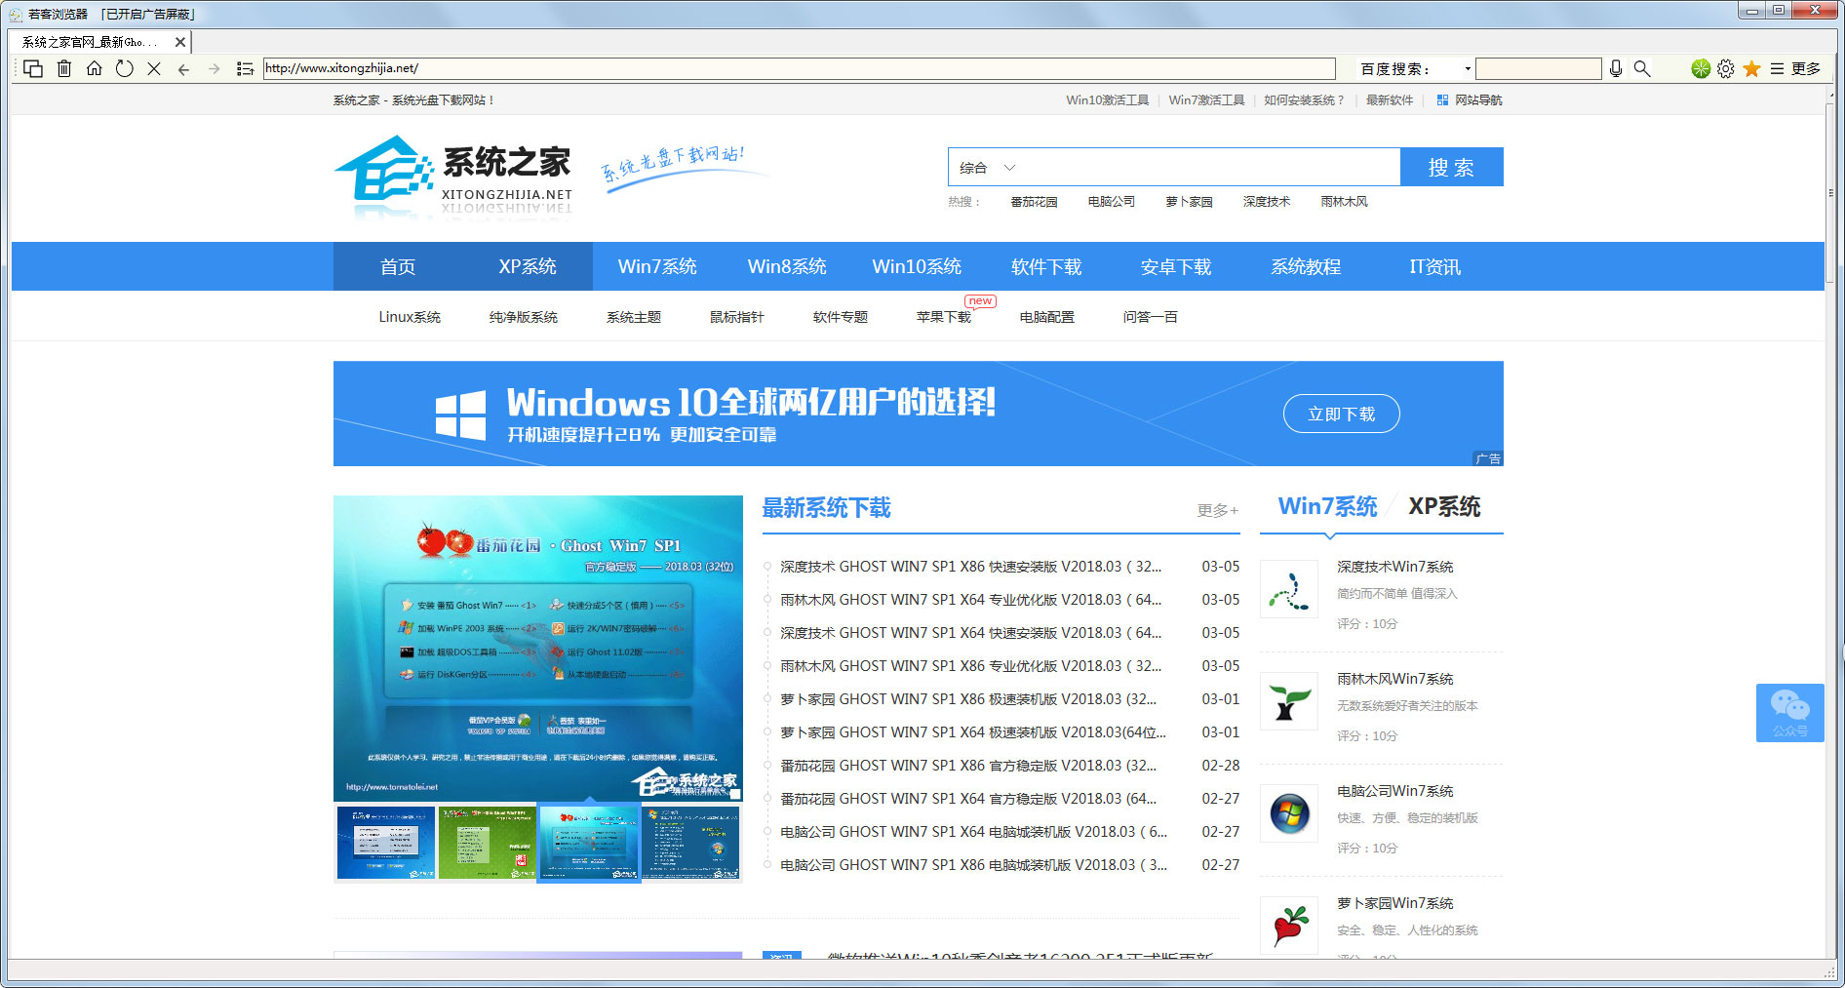Open the list icon beside the address bar
Viewport: 1845px width, 988px height.
[245, 68]
